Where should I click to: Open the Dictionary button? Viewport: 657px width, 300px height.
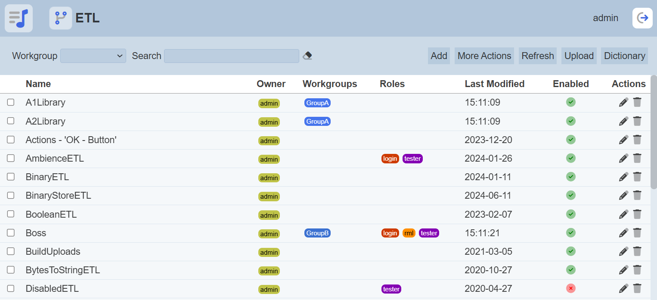tap(624, 56)
